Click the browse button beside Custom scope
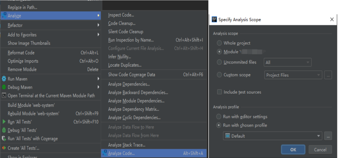This screenshot has height=158, width=338. point(328,75)
